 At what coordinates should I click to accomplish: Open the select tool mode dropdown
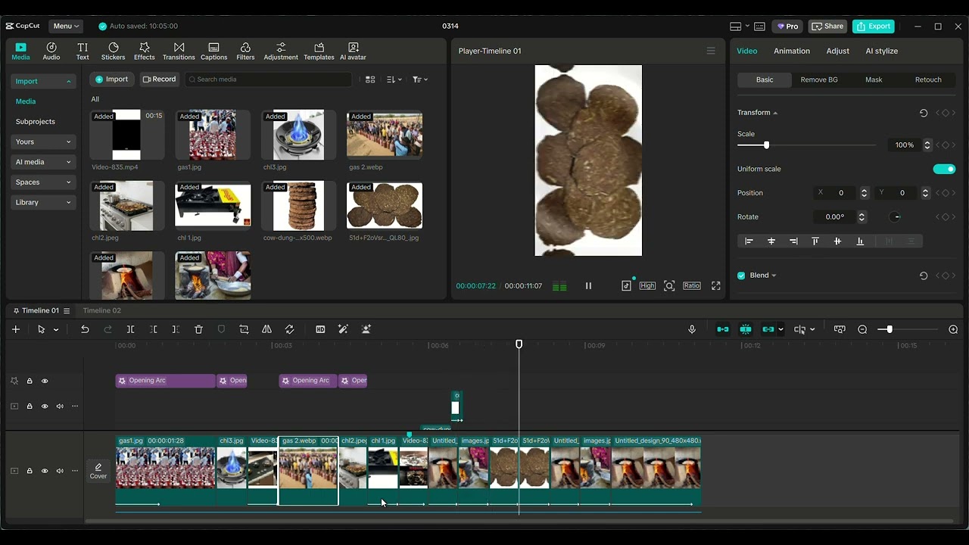pos(56,330)
